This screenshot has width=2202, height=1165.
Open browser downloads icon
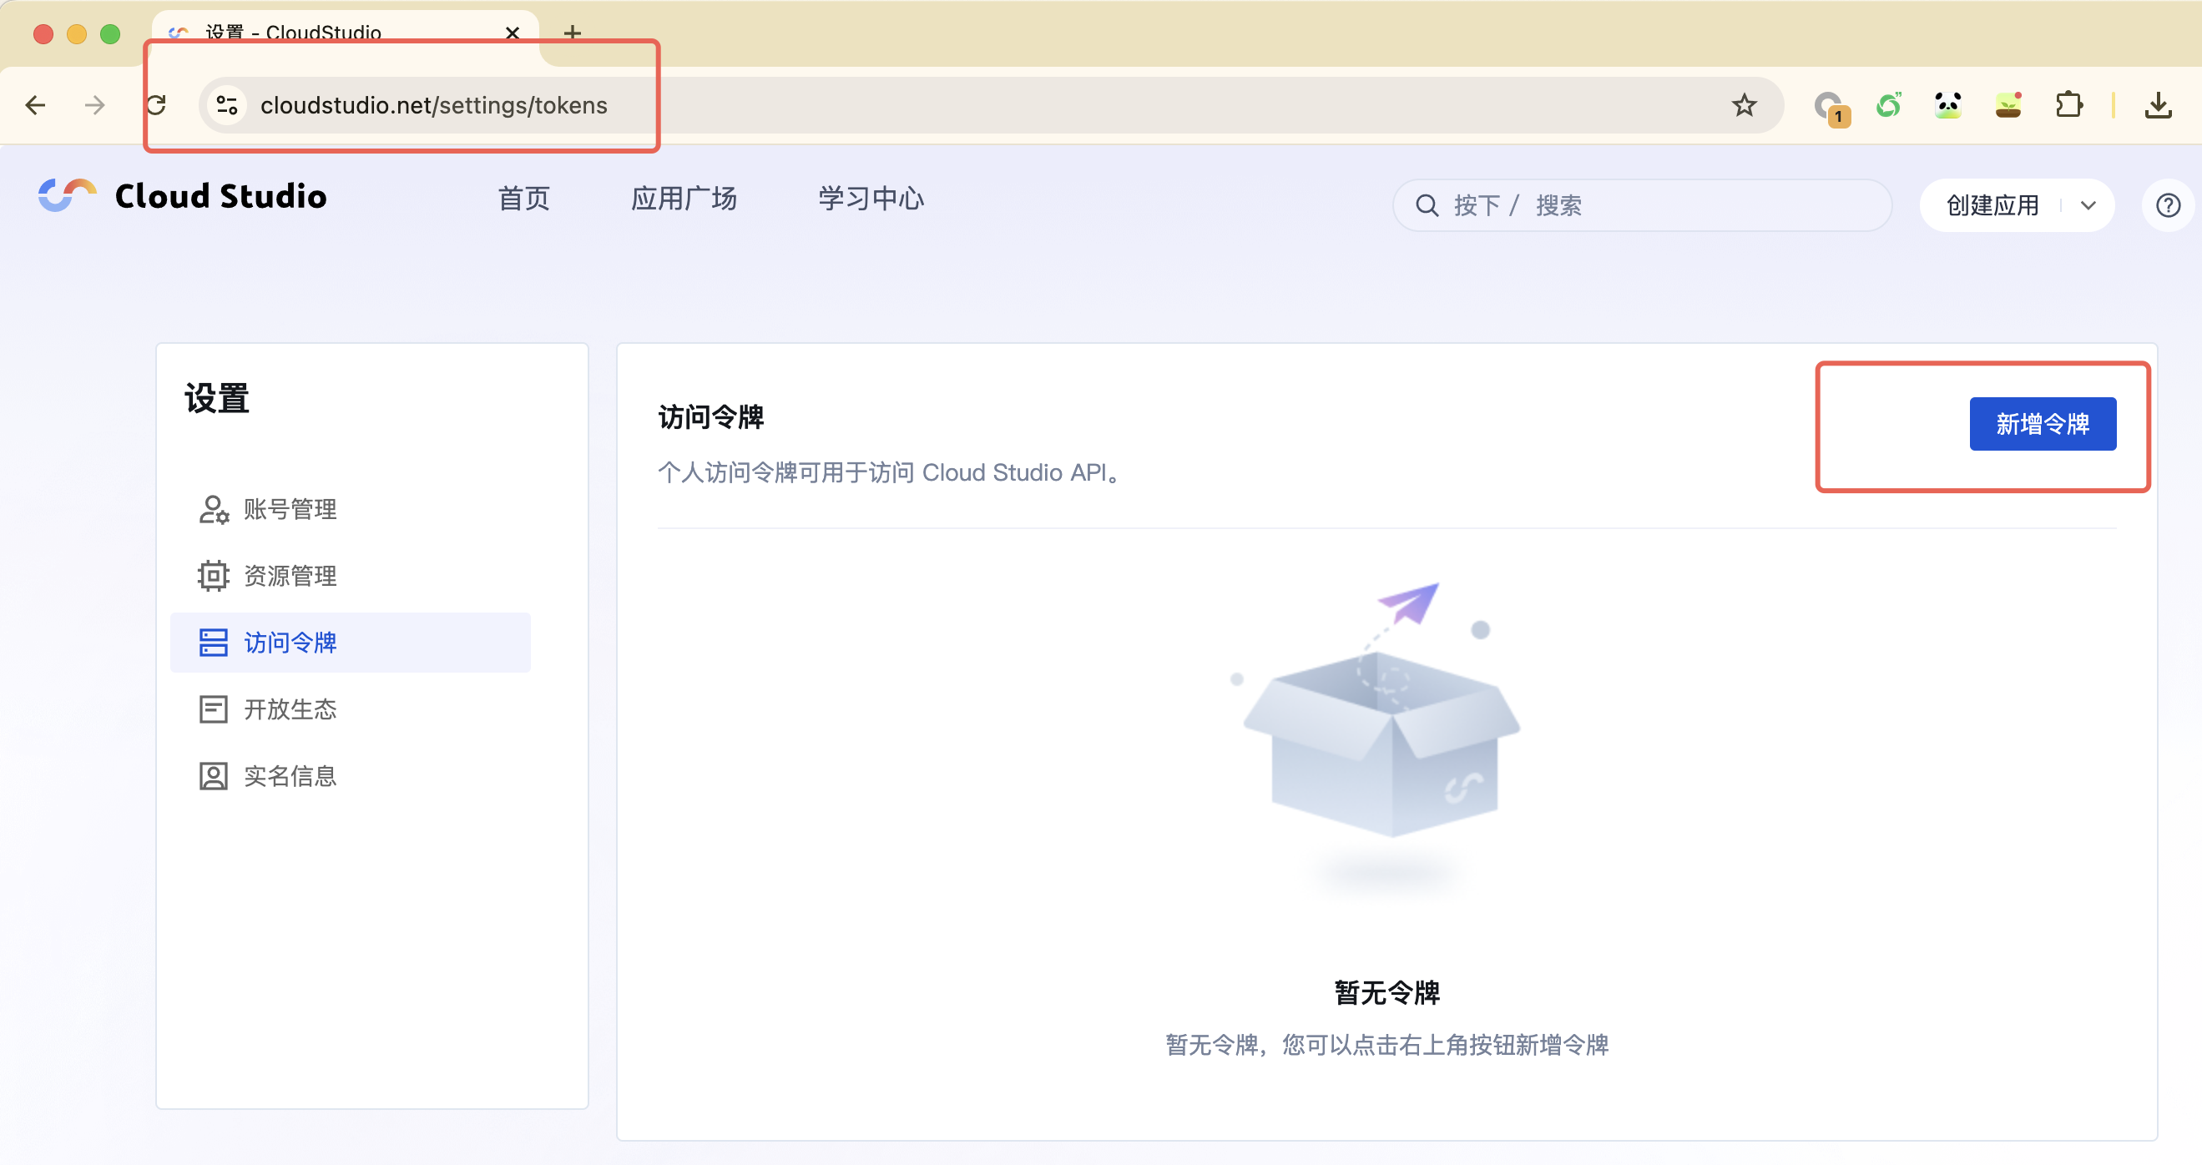pos(2159,105)
